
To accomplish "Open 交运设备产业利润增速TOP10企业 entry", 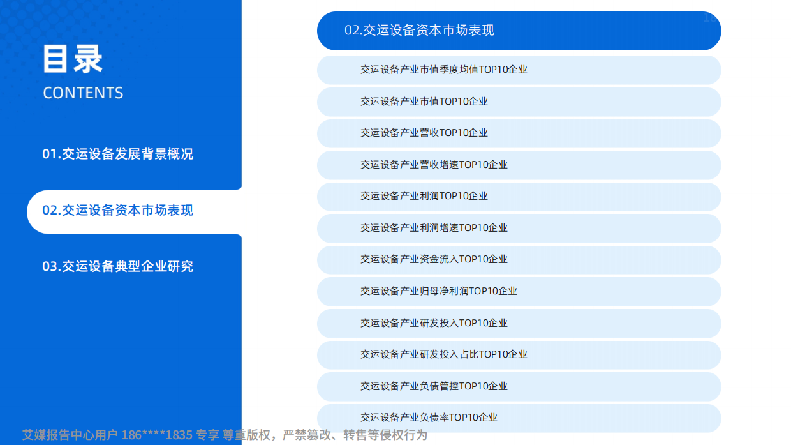I will pos(519,228).
